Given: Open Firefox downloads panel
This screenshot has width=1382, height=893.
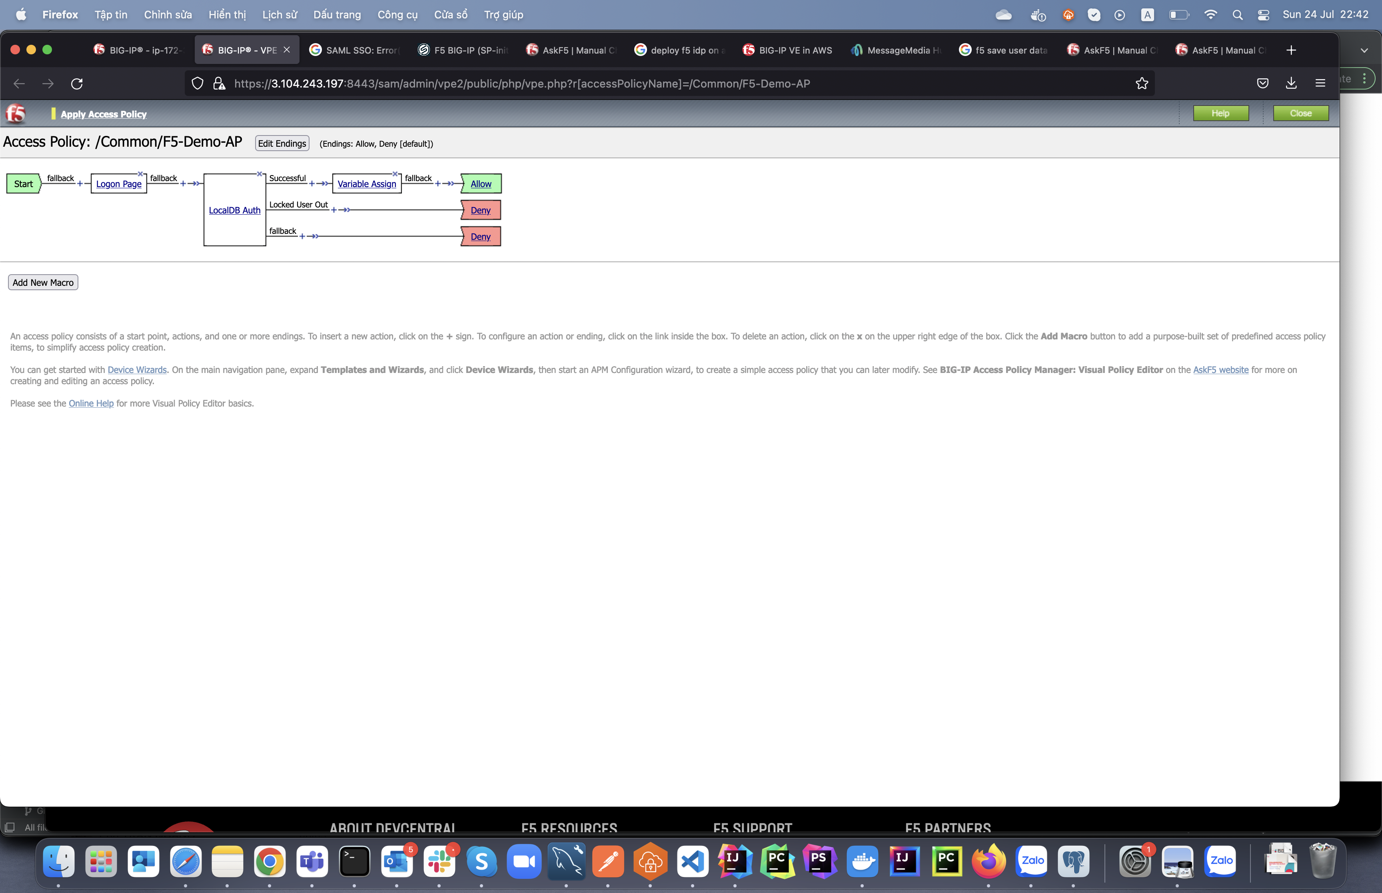Looking at the screenshot, I should pos(1291,84).
